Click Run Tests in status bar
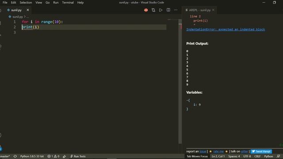Viewport: 283px width, 159px height. point(78,156)
